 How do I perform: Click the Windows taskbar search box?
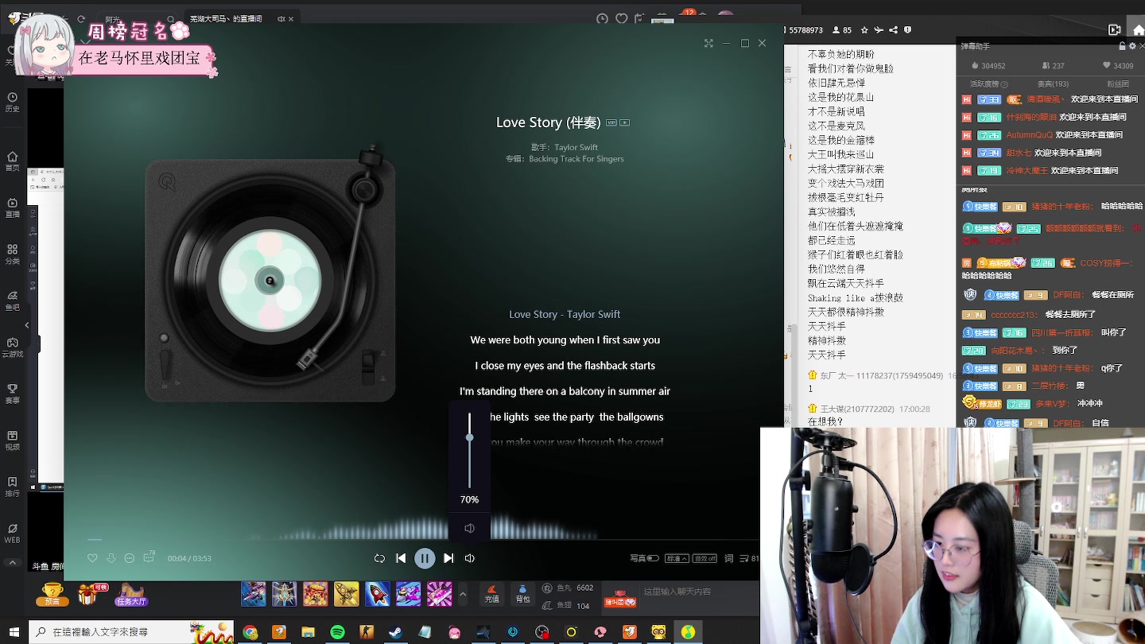tap(131, 633)
